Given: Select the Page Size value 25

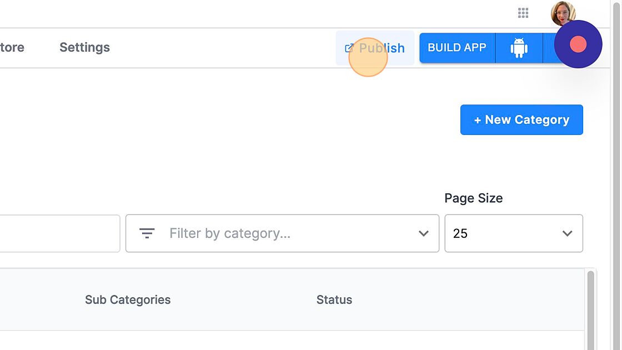Looking at the screenshot, I should 460,233.
